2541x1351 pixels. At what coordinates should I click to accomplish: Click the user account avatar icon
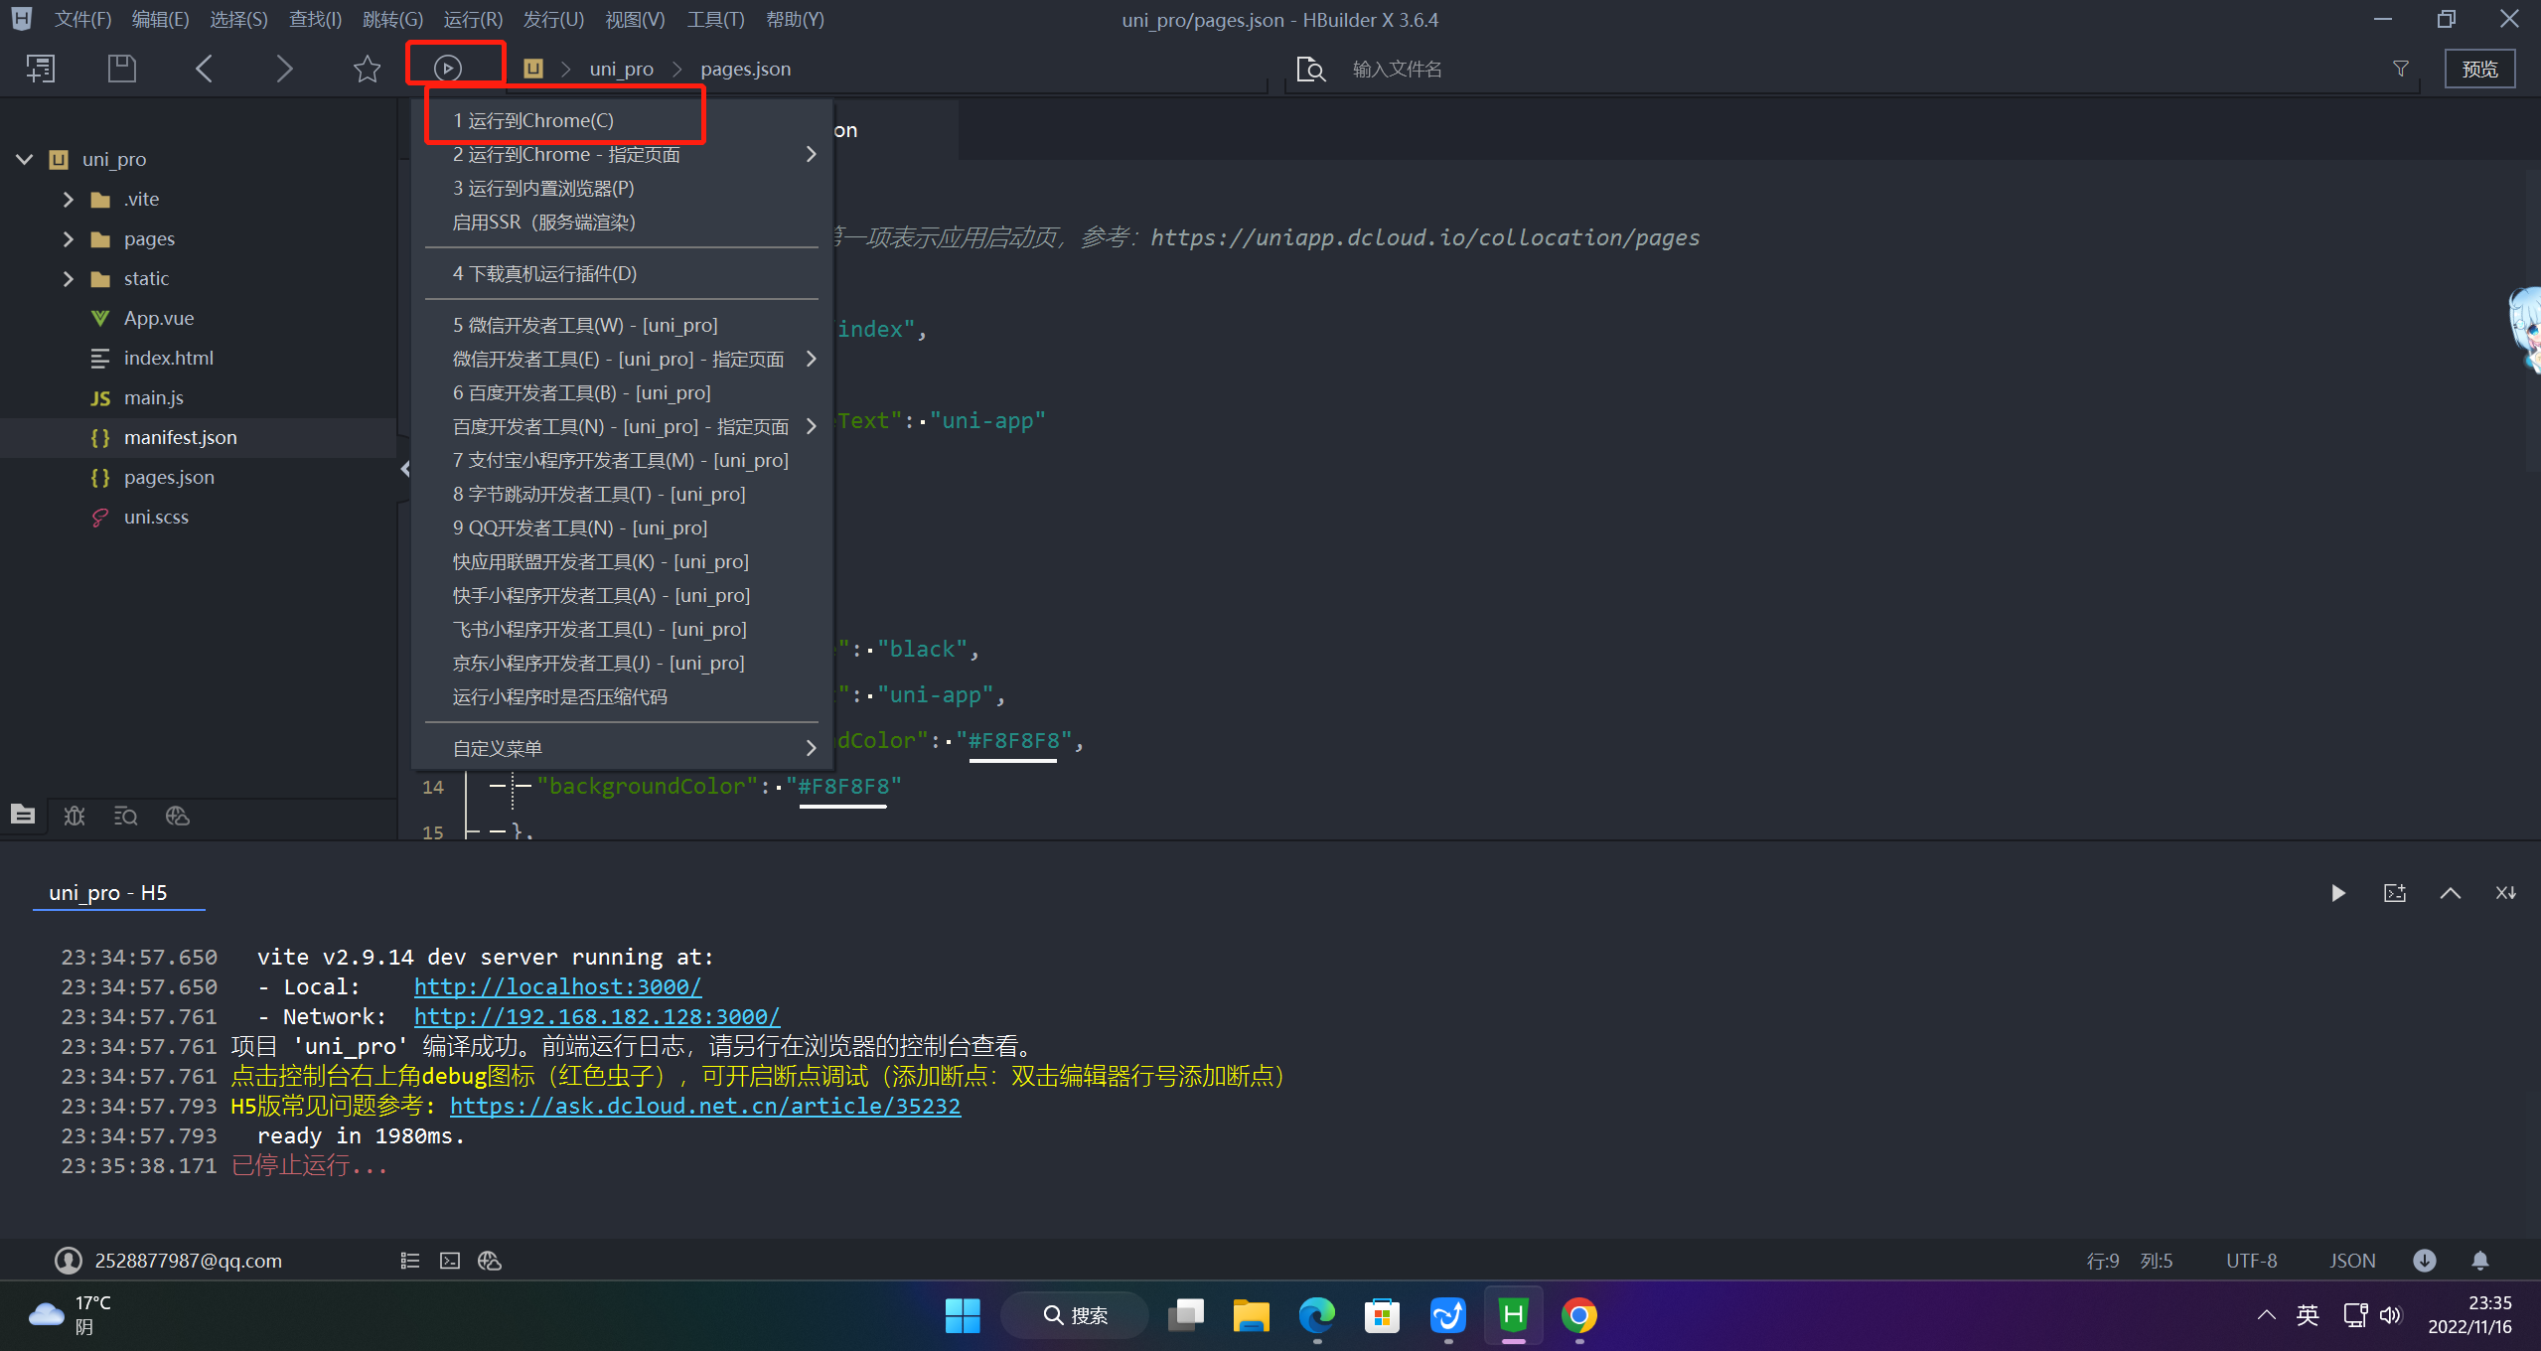pos(68,1261)
